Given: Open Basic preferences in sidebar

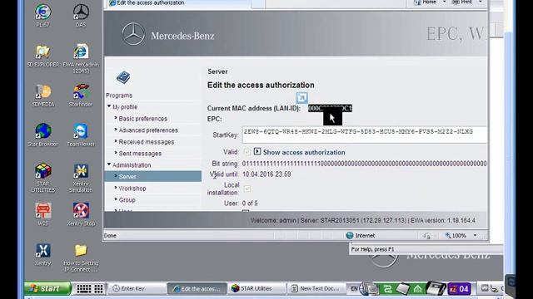Looking at the screenshot, I should click(x=143, y=119).
